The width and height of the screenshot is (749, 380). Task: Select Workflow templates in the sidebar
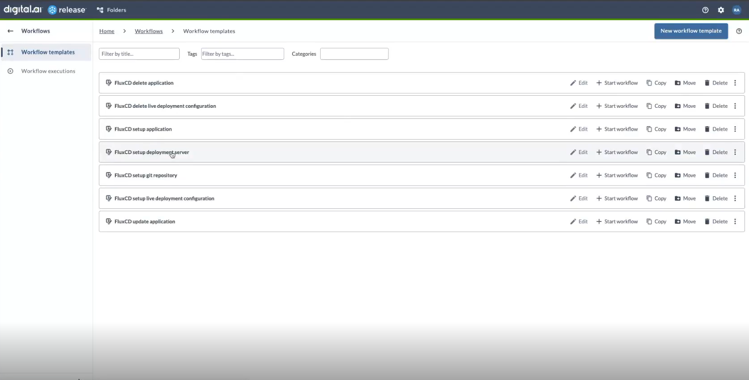pyautogui.click(x=46, y=52)
